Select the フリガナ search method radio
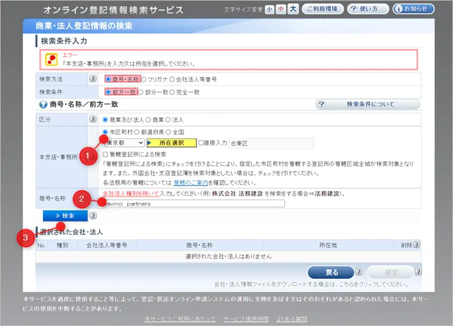Viewport: 453px width, 326px height. (144, 79)
